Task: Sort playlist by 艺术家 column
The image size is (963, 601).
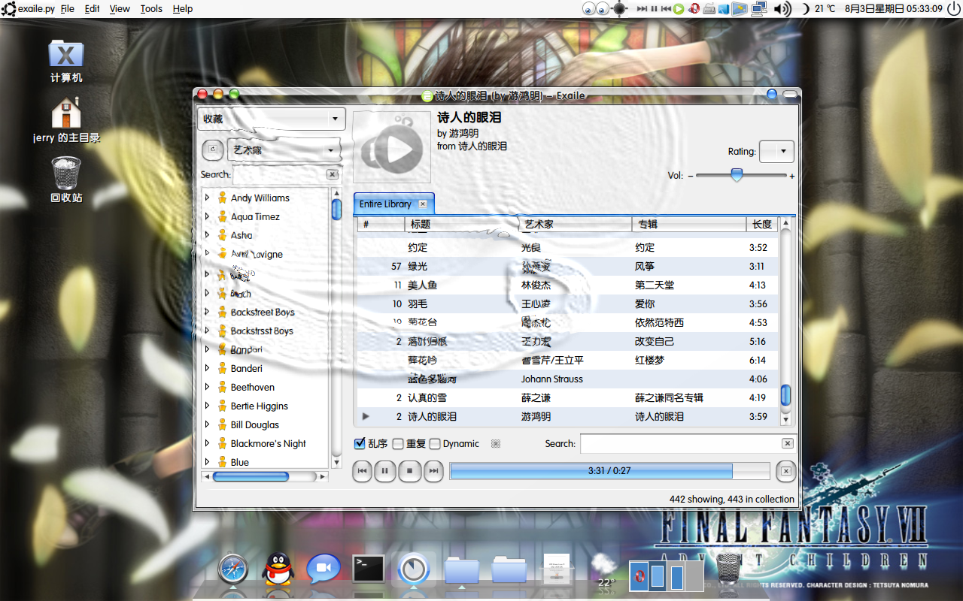Action: tap(576, 224)
